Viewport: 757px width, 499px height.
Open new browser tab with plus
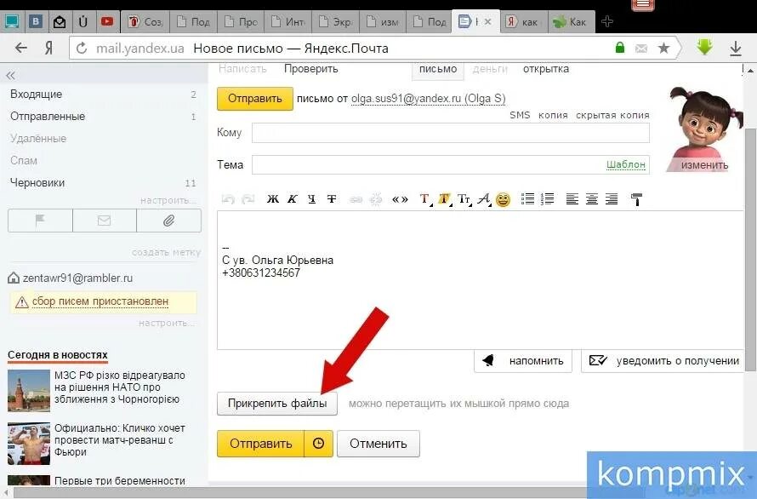607,21
